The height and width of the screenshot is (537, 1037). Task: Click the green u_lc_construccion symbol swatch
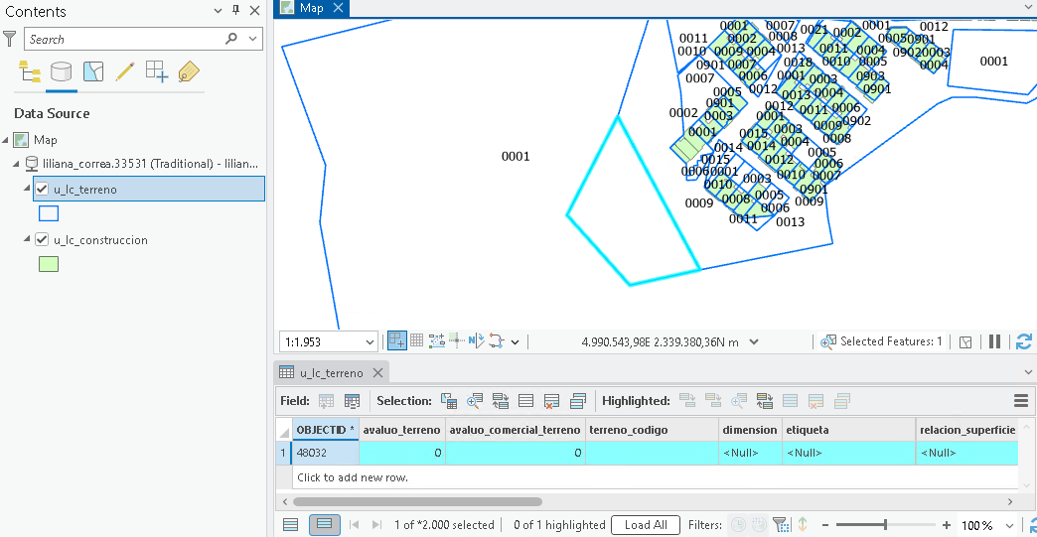click(x=49, y=264)
